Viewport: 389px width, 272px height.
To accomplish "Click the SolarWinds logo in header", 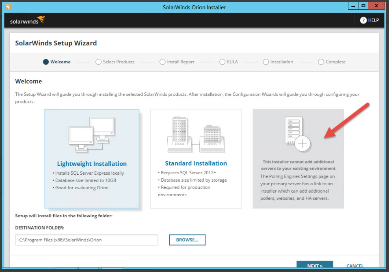I will 28,20.
